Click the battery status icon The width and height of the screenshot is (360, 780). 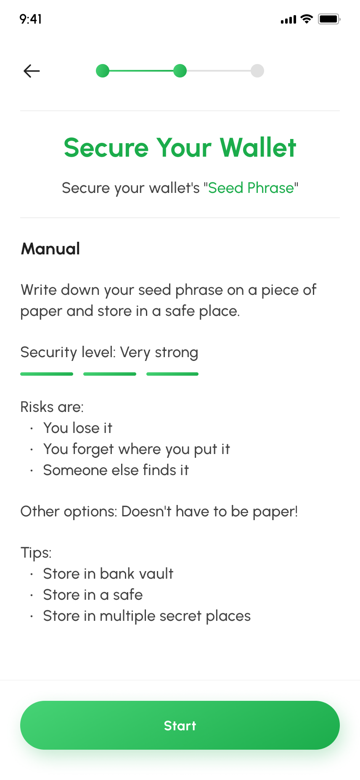pyautogui.click(x=329, y=19)
